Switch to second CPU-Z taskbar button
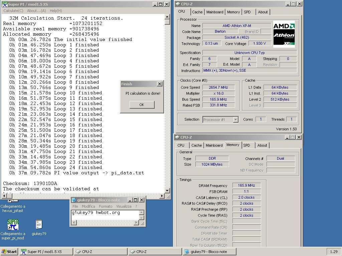342x256 pixels. point(155,252)
